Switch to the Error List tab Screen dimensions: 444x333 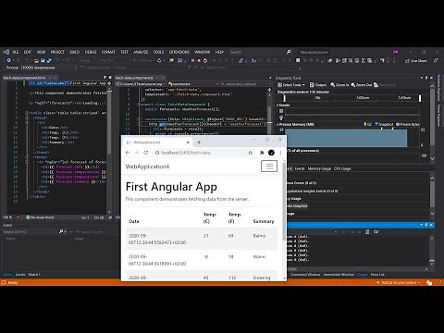(x=377, y=275)
